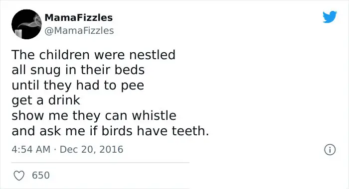Screen dimensions: 349x189
Task: View the 650 likes count
Action: click(x=41, y=175)
